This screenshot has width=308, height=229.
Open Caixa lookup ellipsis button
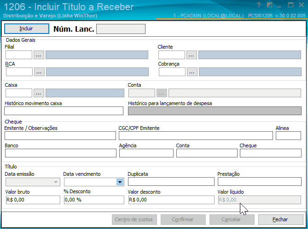(39, 93)
